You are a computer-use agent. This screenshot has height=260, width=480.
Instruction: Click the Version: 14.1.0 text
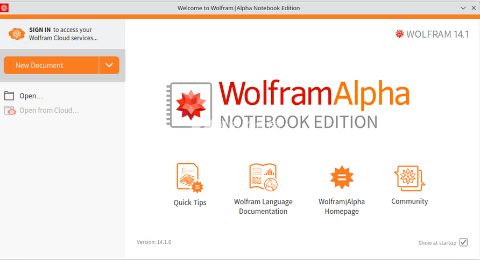[x=154, y=242]
